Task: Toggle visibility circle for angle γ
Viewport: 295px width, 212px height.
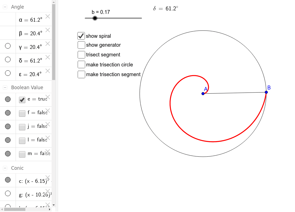Action: [8, 46]
